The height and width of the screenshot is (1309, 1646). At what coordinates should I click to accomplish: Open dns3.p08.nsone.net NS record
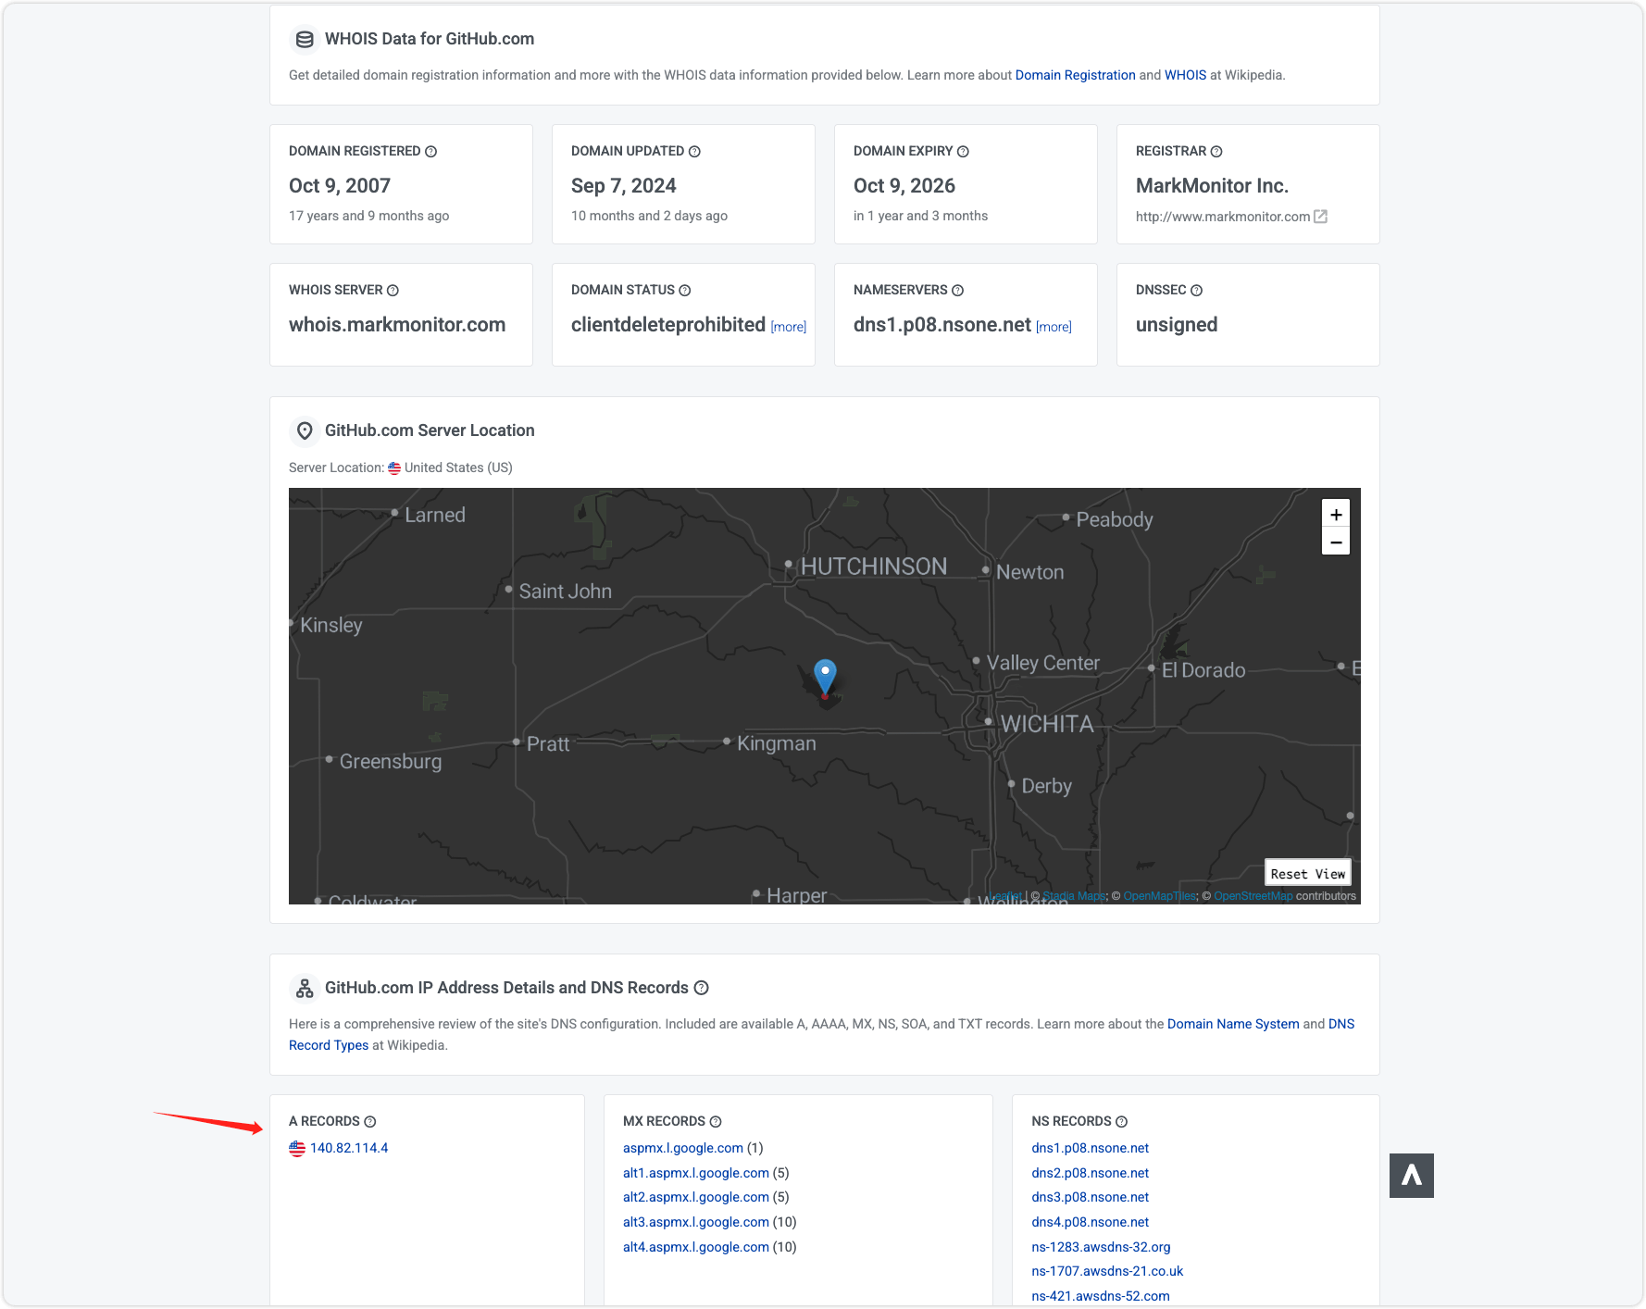(1091, 1197)
